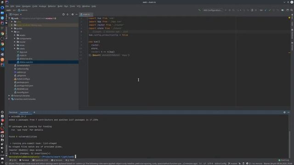Click LF line separator in status bar
This screenshot has height=165, width=294.
204,164
